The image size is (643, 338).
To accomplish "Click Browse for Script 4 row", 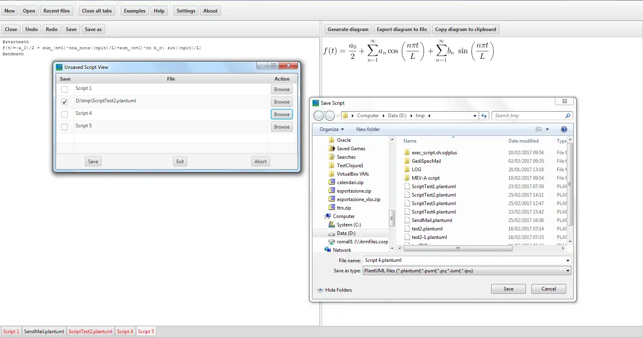I will (x=282, y=114).
